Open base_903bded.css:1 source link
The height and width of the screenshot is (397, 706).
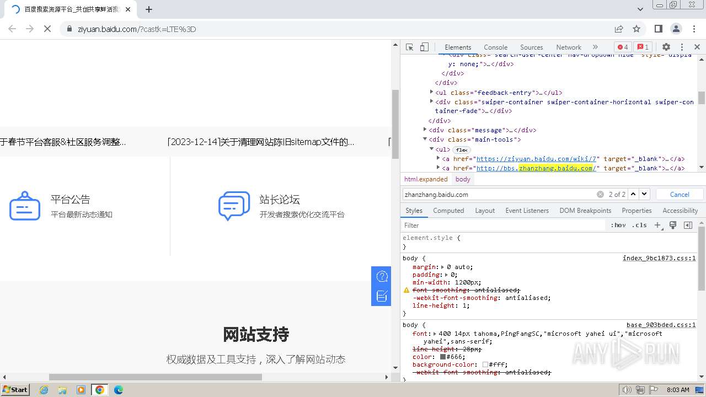[x=661, y=325]
